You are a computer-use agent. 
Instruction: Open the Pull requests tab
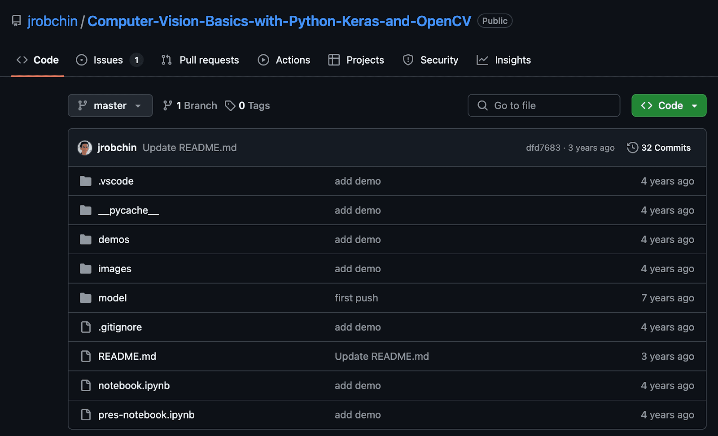200,60
